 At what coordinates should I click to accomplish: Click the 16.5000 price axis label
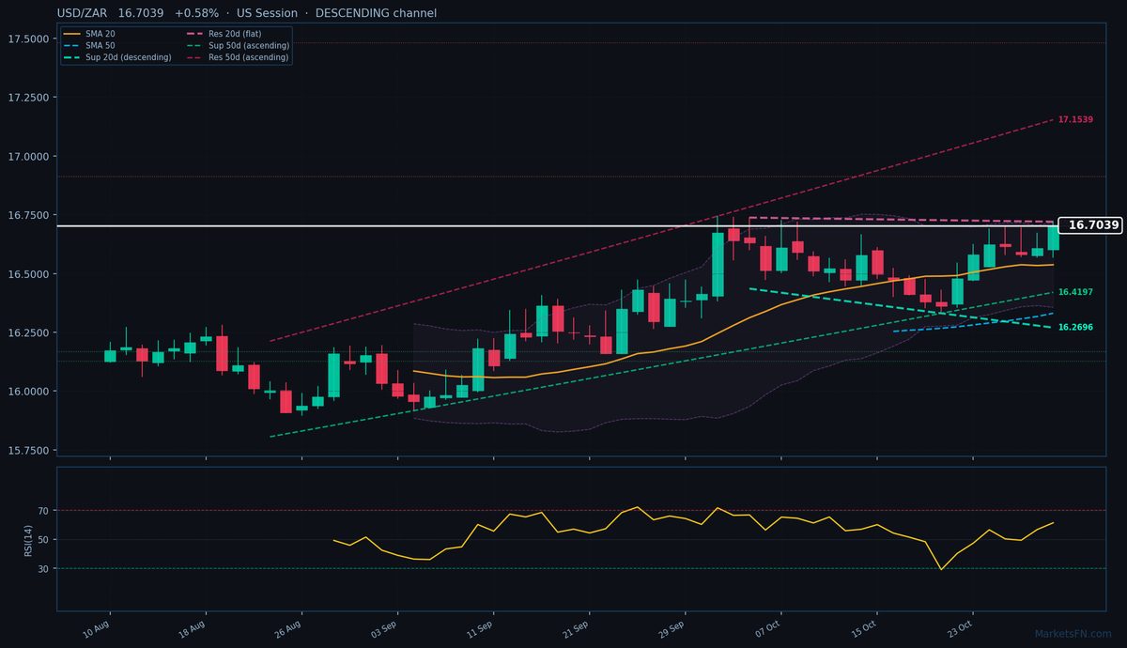[x=28, y=274]
